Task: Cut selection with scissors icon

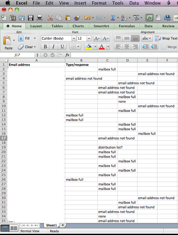Action: point(50,18)
